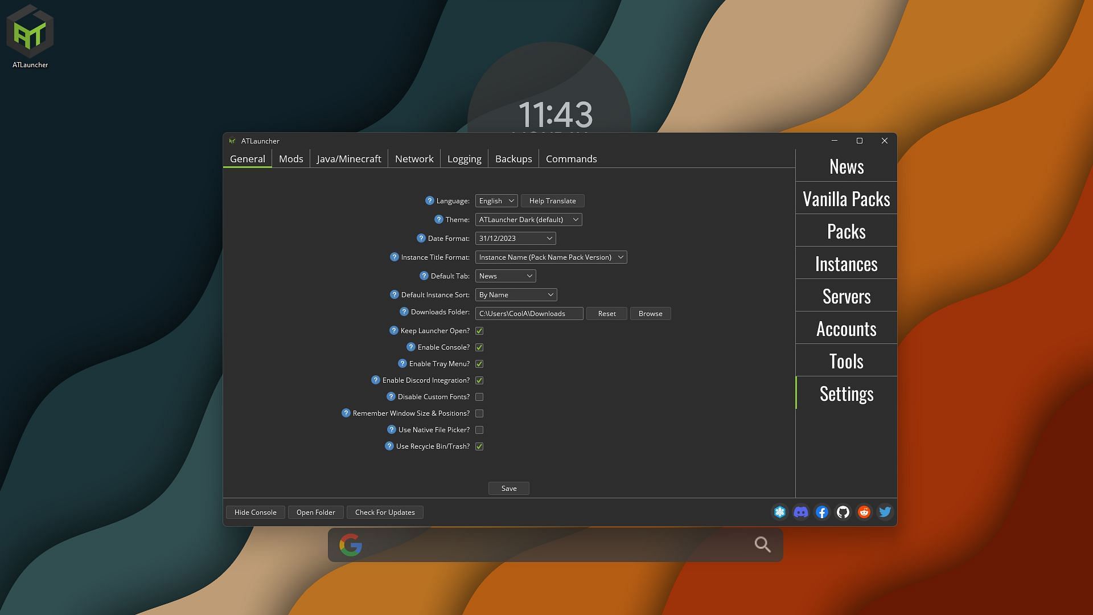Click the help icon next to Theme
The height and width of the screenshot is (615, 1093).
(x=439, y=219)
